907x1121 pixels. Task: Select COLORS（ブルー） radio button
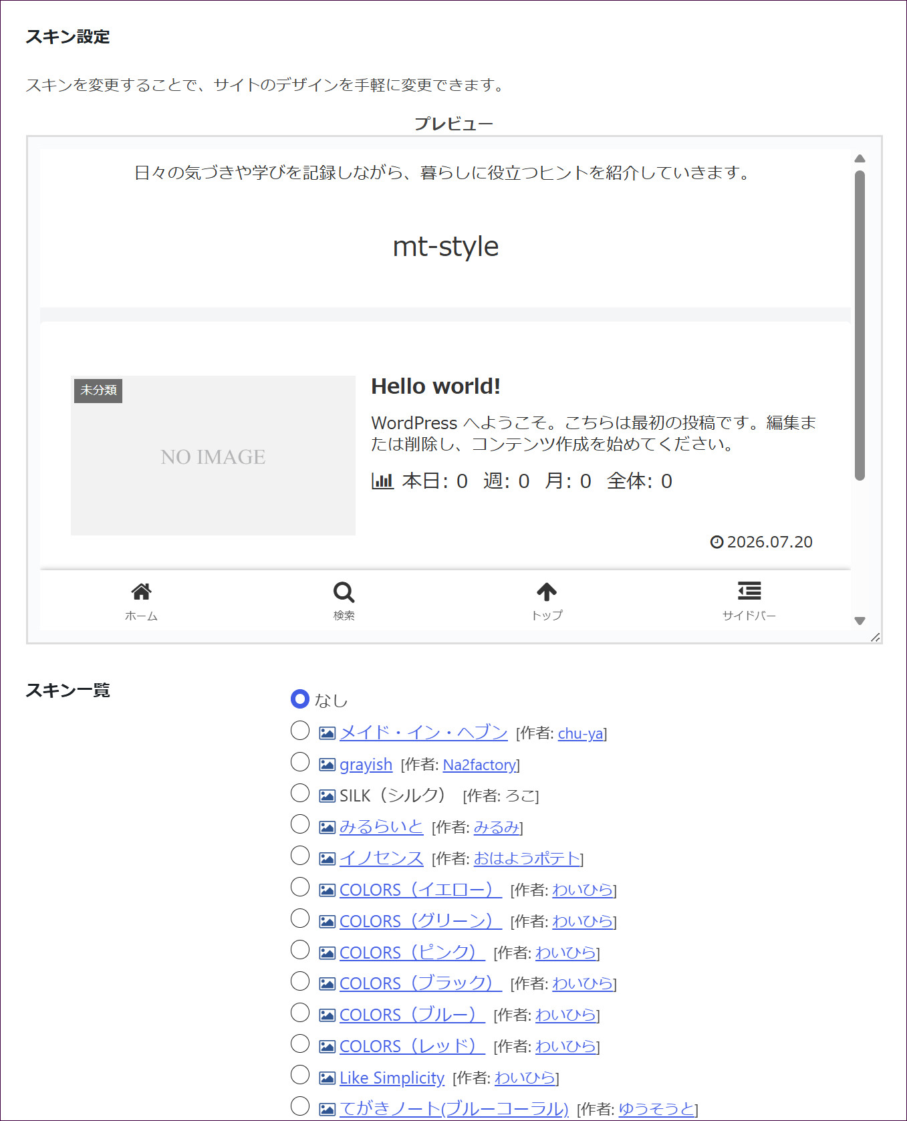[x=300, y=1013]
